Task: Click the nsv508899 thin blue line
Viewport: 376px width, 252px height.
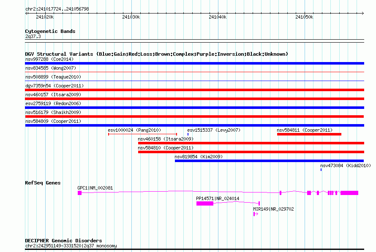Action: pos(194,81)
